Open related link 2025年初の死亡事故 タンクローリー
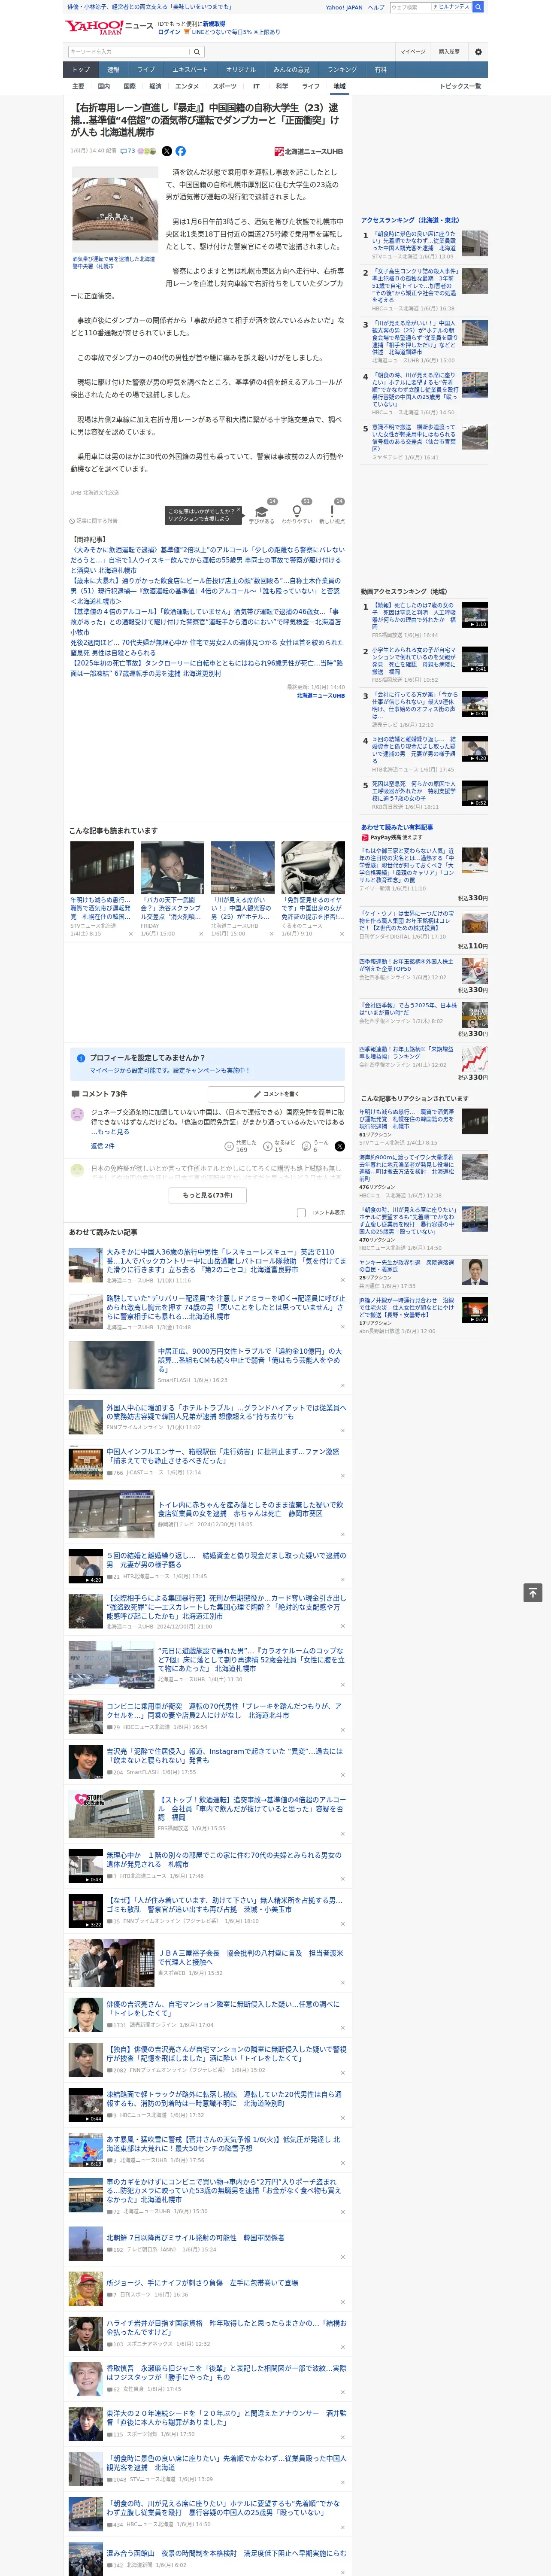Viewport: 551px width, 2576px height. [206, 668]
